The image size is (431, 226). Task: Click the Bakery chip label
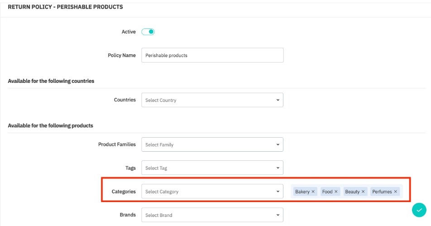tap(302, 192)
